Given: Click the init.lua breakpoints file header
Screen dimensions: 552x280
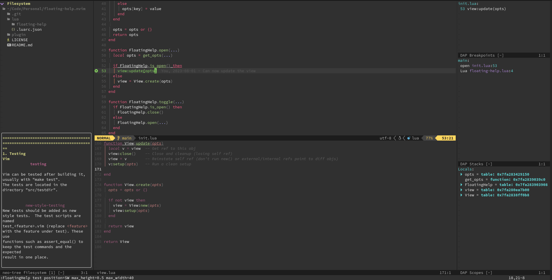Looking at the screenshot, I should tap(468, 4).
